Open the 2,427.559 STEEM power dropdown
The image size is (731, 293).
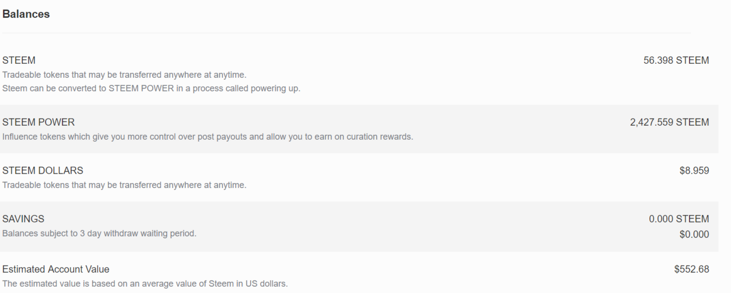[669, 122]
